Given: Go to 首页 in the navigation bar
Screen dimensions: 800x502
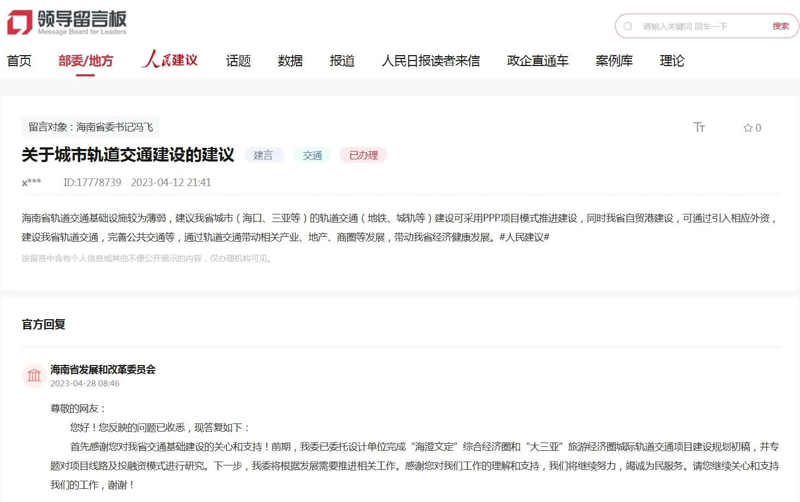Looking at the screenshot, I should [x=19, y=61].
